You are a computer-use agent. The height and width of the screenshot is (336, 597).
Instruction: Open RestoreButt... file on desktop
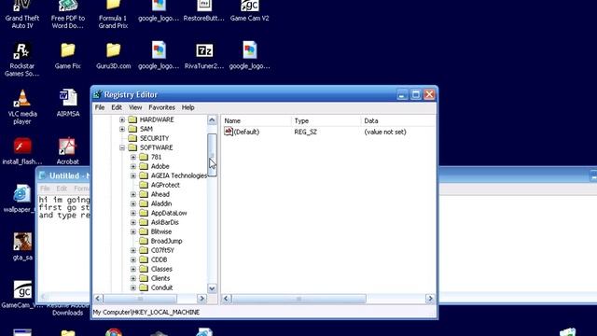click(x=204, y=11)
